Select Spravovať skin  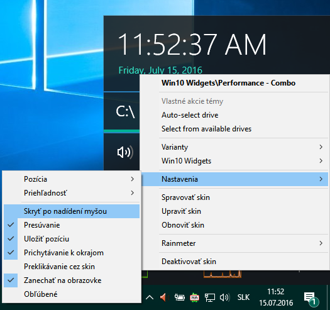tap(234, 197)
